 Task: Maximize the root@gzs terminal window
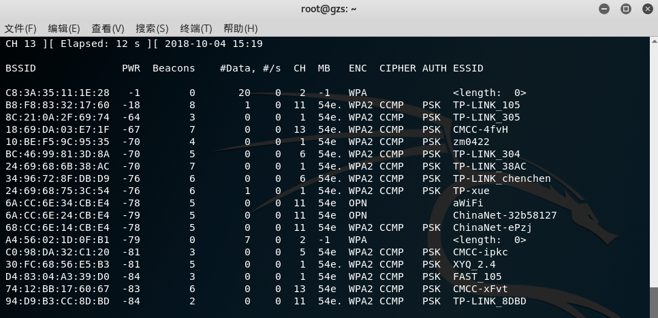click(x=626, y=9)
